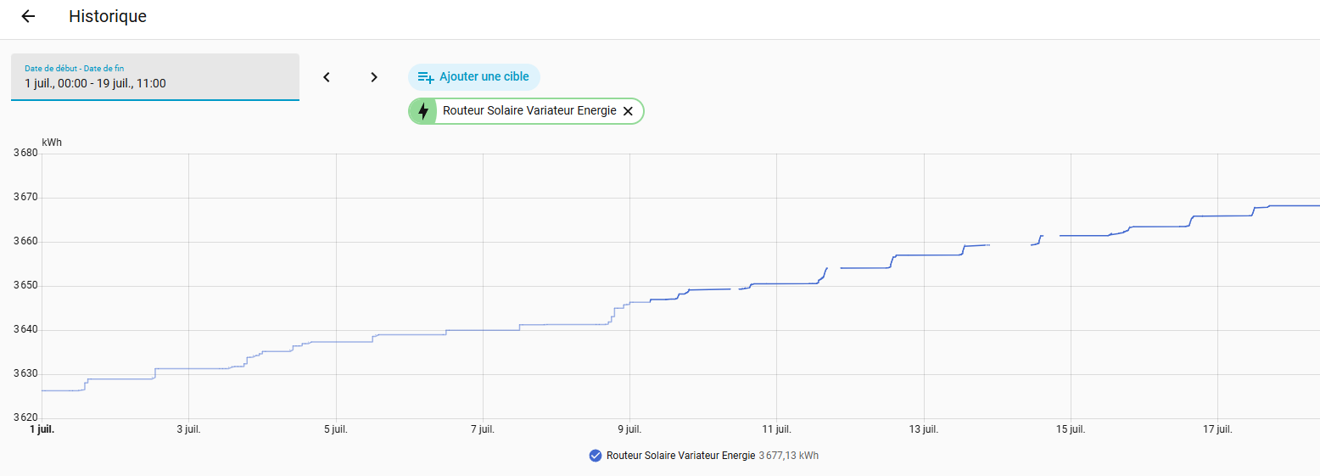
Task: Go back using the arrow beside Historique
Action: point(28,16)
